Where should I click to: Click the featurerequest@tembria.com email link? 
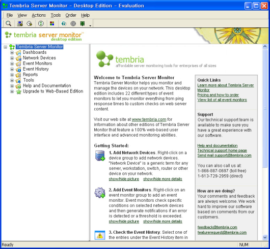222,233
